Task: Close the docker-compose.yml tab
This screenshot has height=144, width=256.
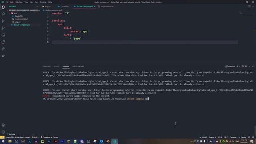Action: tap(94, 6)
